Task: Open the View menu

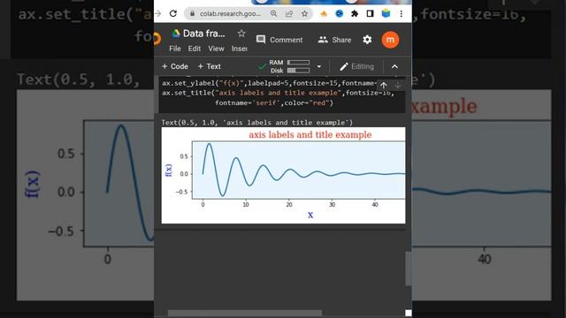Action: point(216,49)
